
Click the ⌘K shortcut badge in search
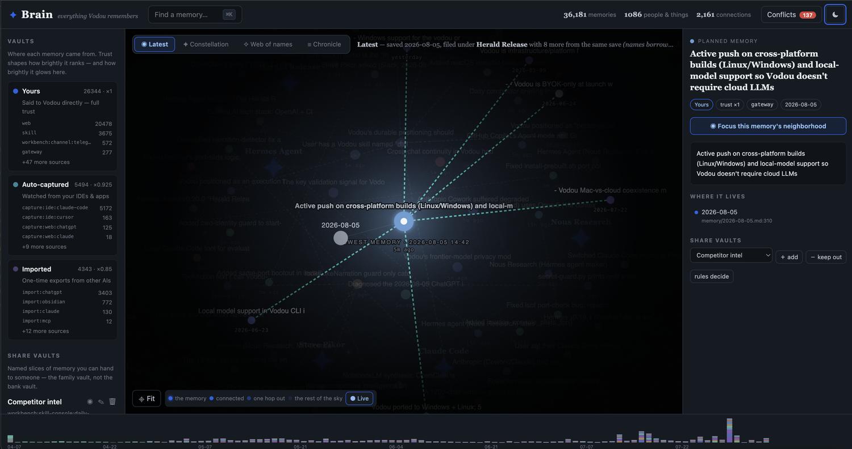229,15
